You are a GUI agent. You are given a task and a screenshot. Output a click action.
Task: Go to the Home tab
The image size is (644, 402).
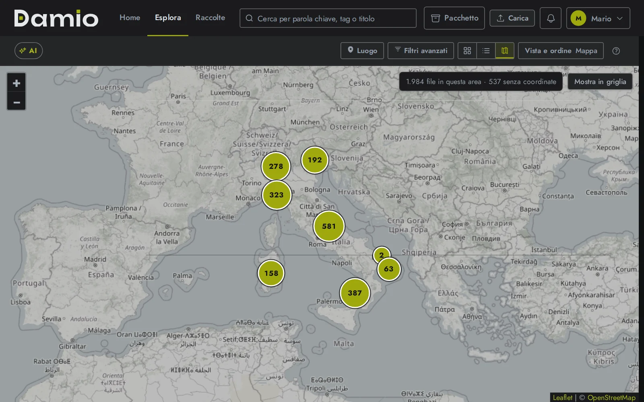130,18
